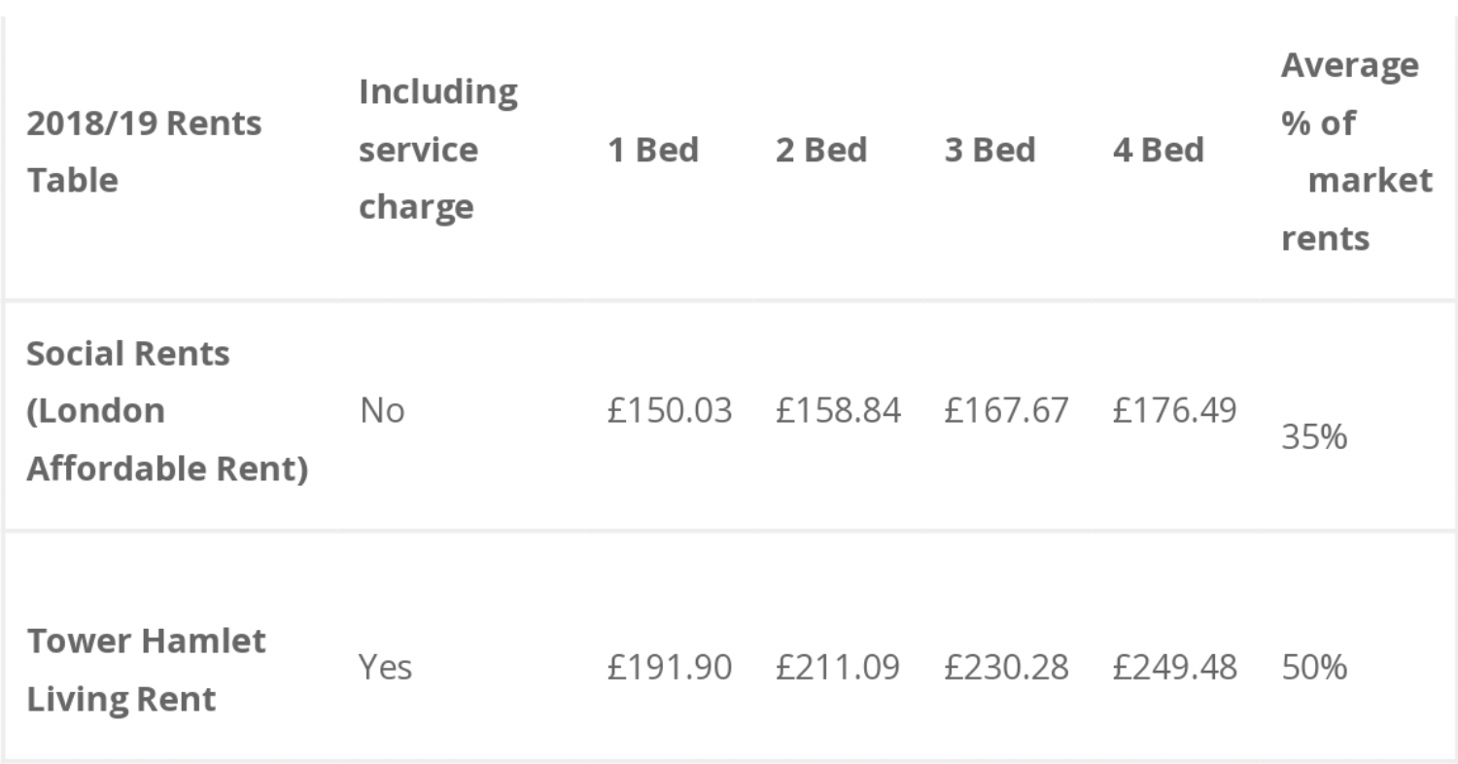
Task: Select the £167.67 rent value
Action: click(x=1006, y=411)
